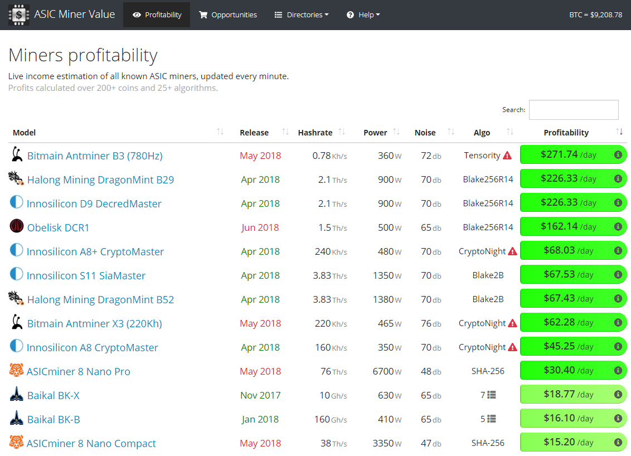The height and width of the screenshot is (456, 631).
Task: Click info icon on $162.14/day profit
Action: (618, 226)
